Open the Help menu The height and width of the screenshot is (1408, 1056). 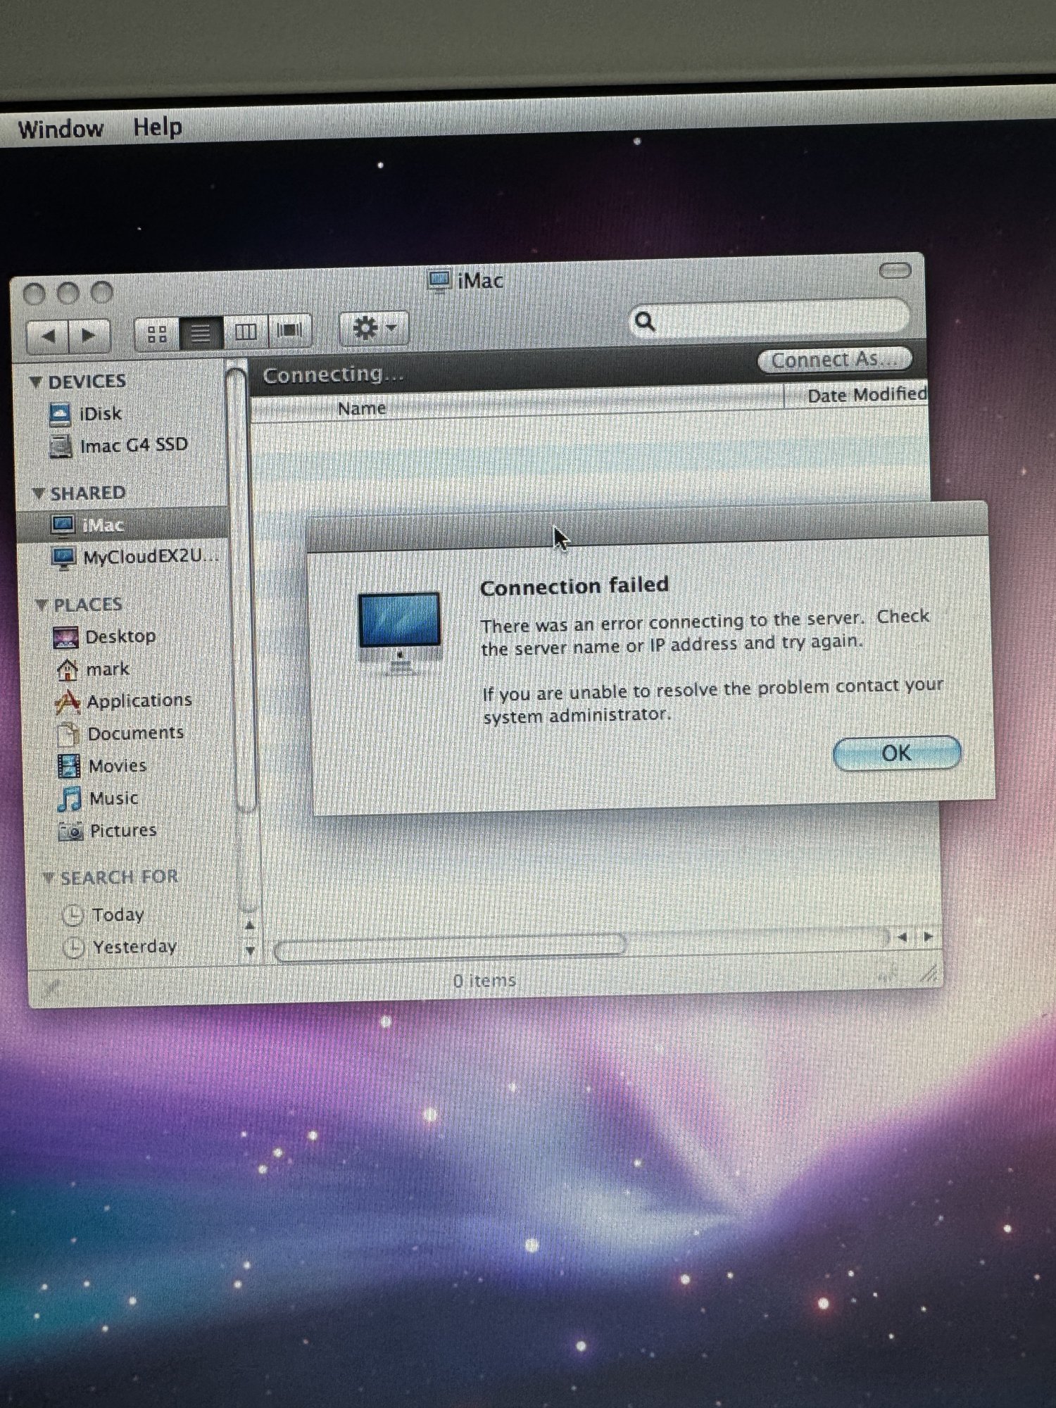(158, 127)
